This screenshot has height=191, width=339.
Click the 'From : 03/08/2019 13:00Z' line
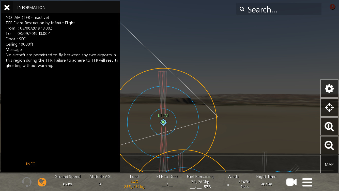[29, 28]
